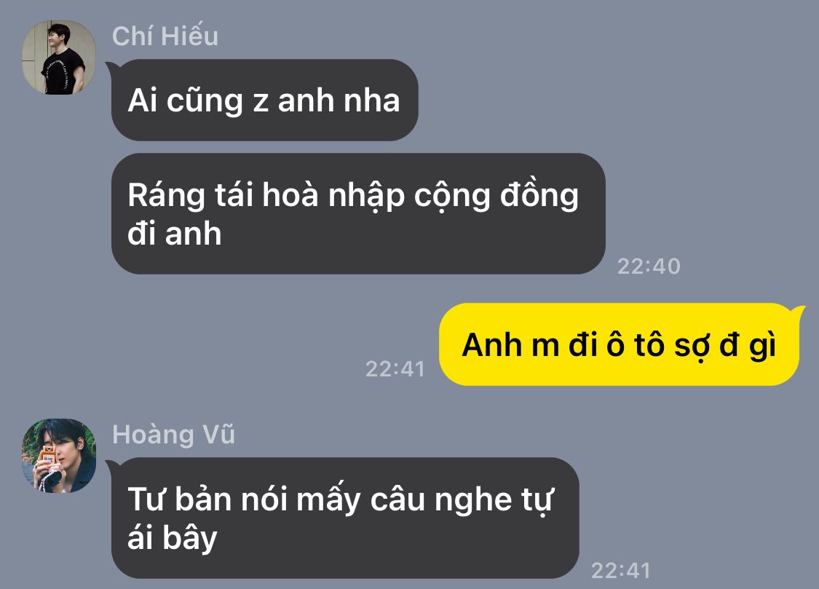Open Hoàng Vũ's profile picture

point(58,456)
